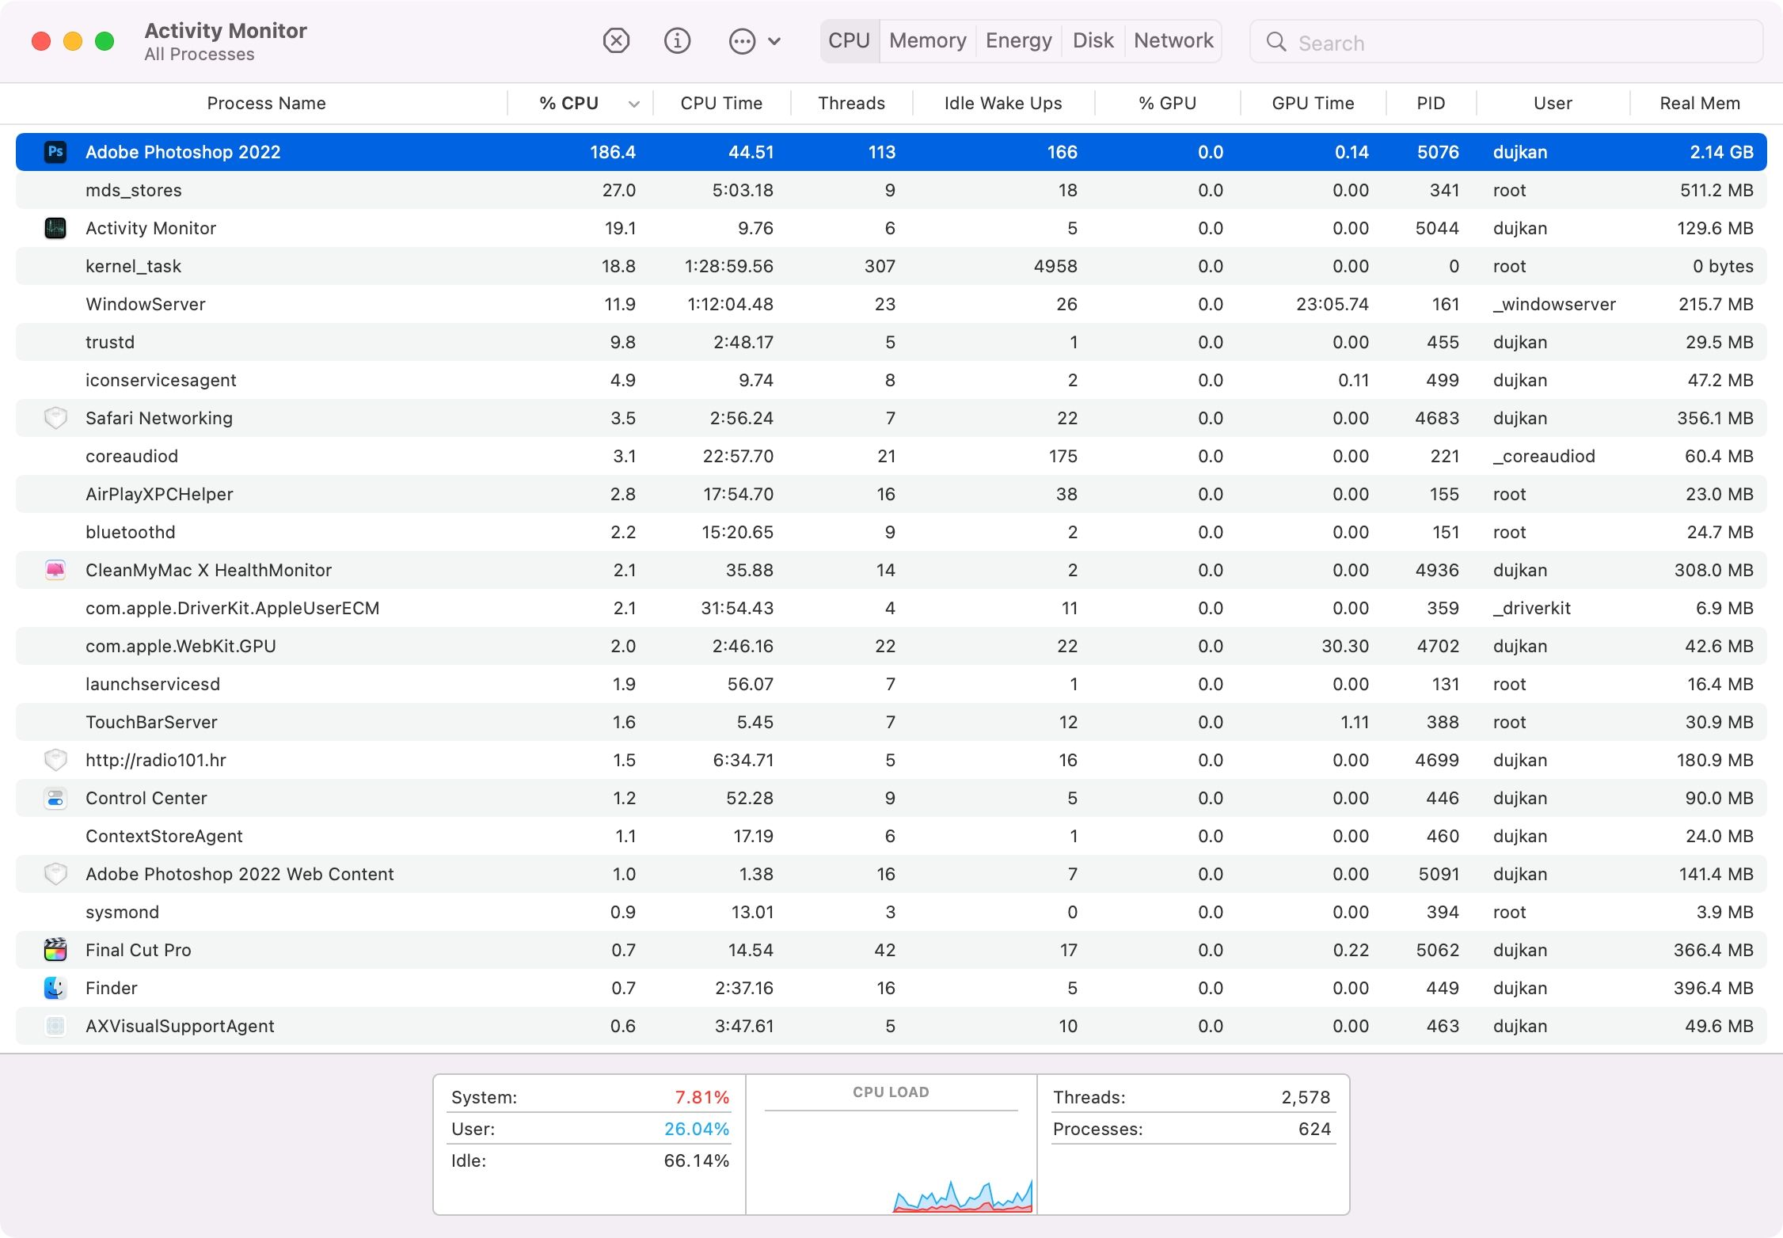
Task: Switch to the Energy tab
Action: tap(1019, 40)
